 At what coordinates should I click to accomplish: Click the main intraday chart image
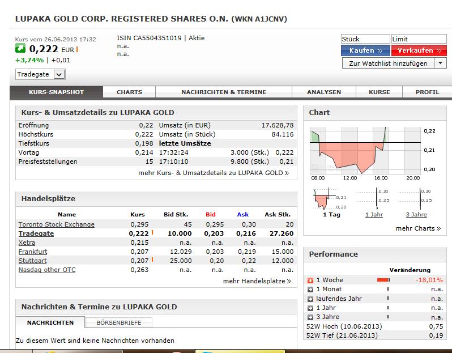(364, 150)
